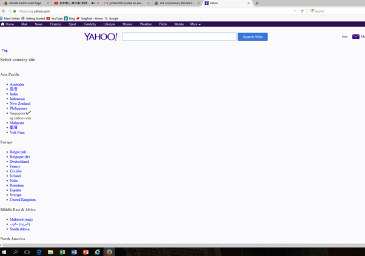Open Mobile in the Yahoo navigation bar
Viewport: 365px width, 256px height.
tap(179, 24)
